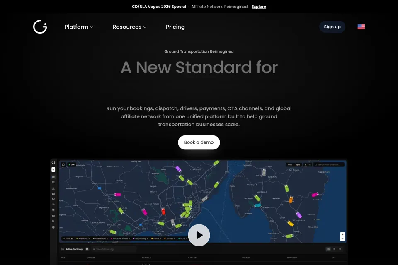The height and width of the screenshot is (265, 398).
Task: Open the database stack icon in sidebar
Action: 53,199
